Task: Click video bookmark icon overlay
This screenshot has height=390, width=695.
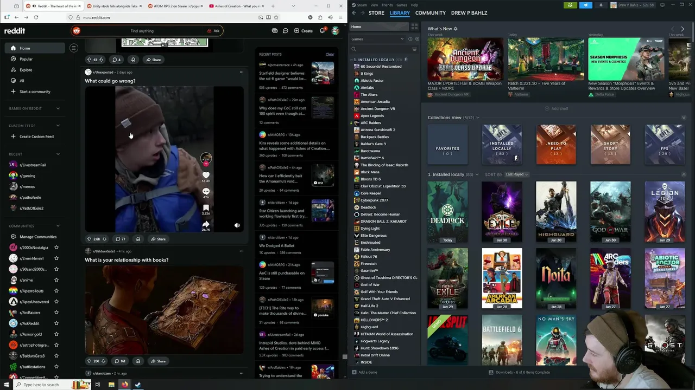Action: [x=206, y=207]
